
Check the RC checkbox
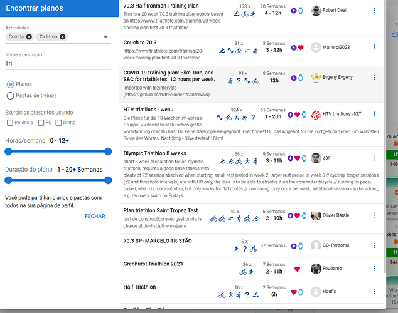point(41,123)
